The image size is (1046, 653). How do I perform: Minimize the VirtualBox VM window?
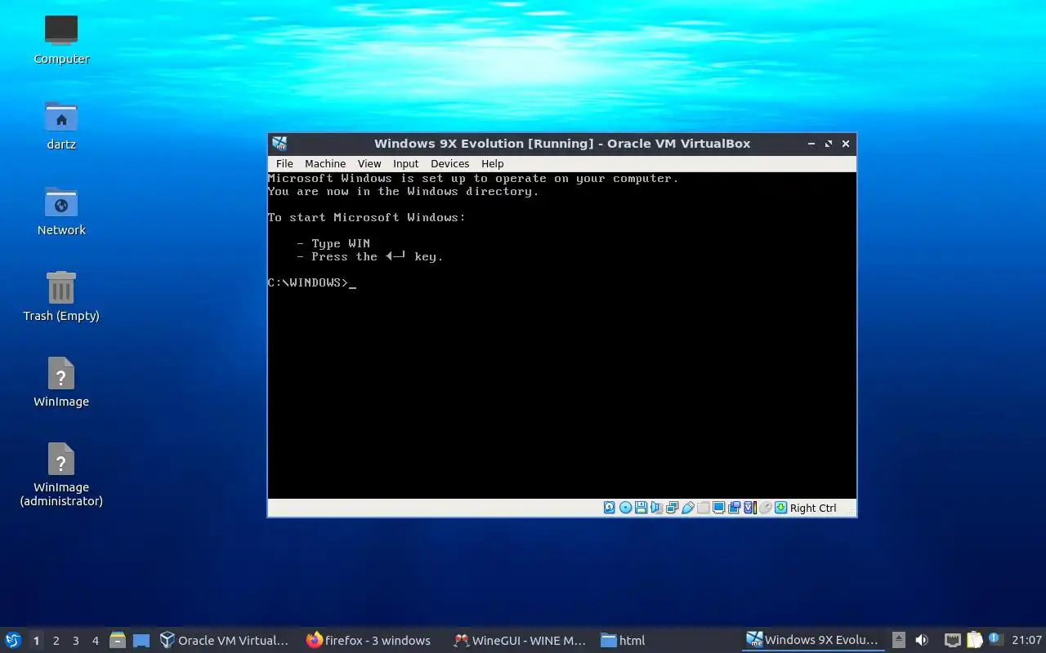tap(811, 144)
